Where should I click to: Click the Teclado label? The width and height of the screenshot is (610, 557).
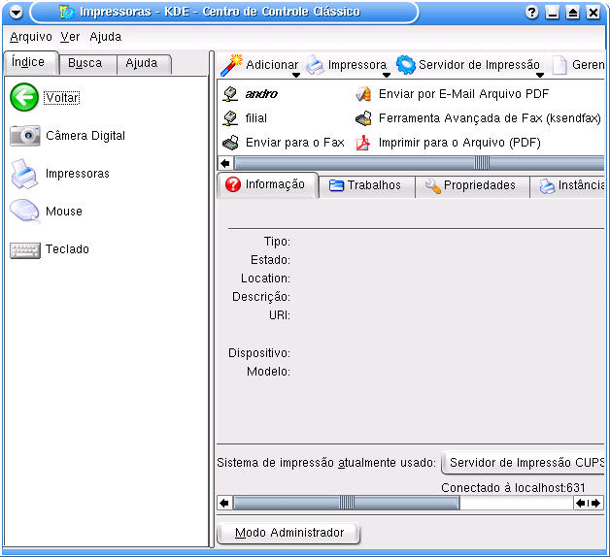coord(67,249)
